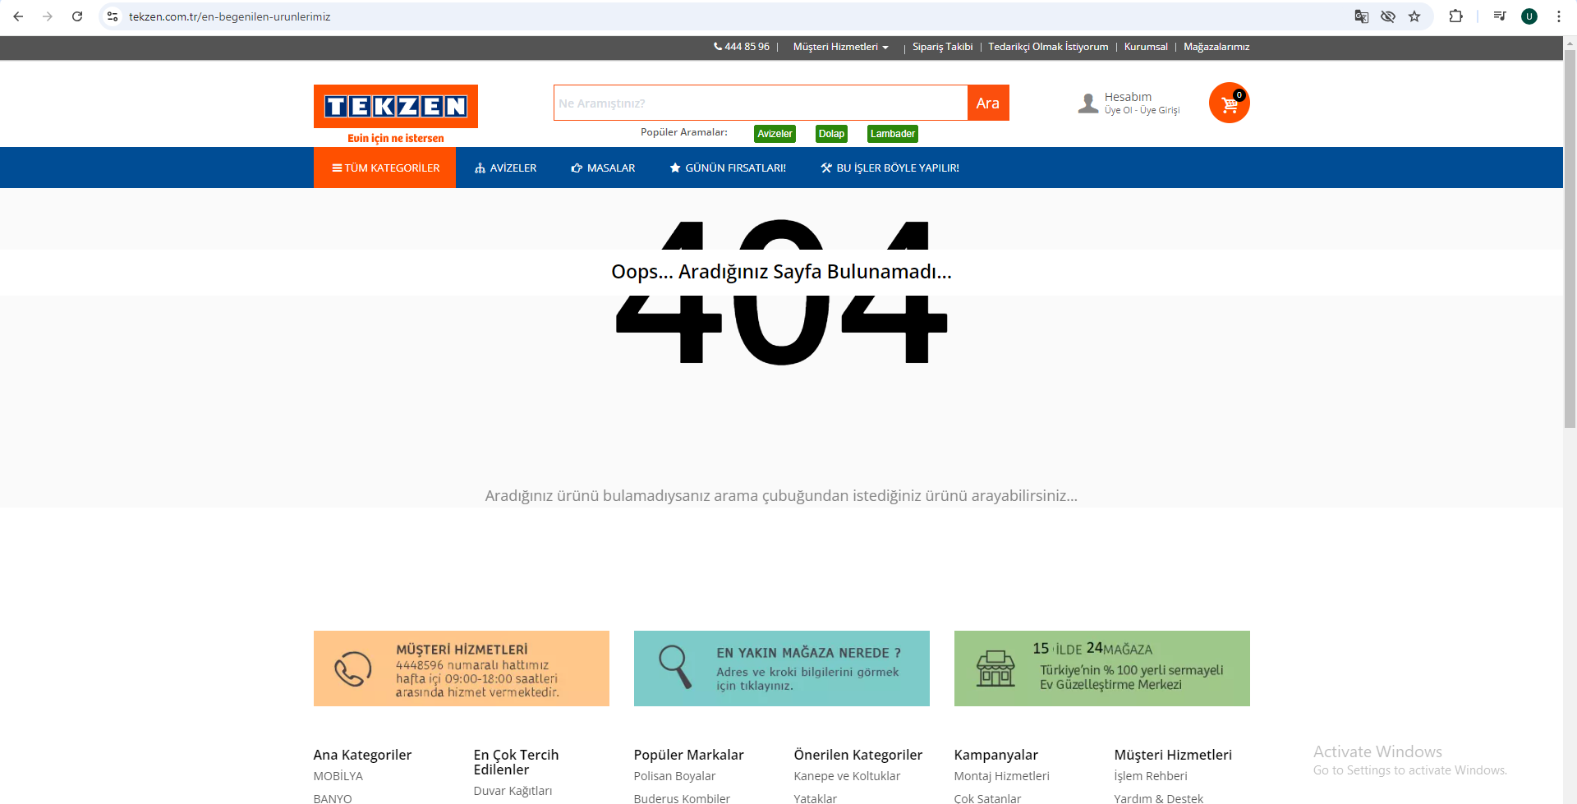Open the Montaj Hizmetleri footer link
The image size is (1577, 804).
1001,776
